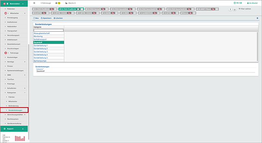Click the Iris Muster user icon

point(248,3)
